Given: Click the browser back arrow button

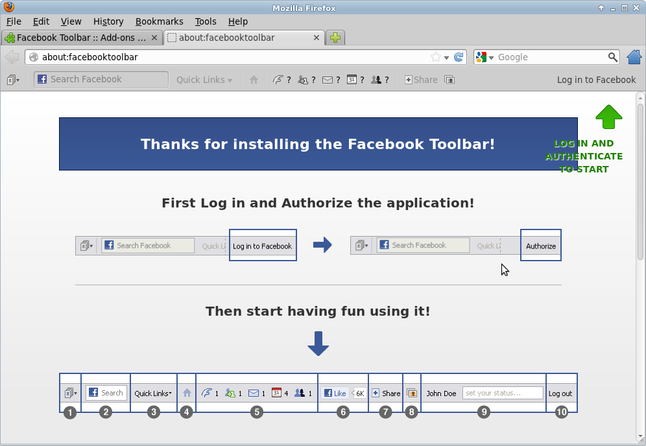Looking at the screenshot, I should pos(12,57).
